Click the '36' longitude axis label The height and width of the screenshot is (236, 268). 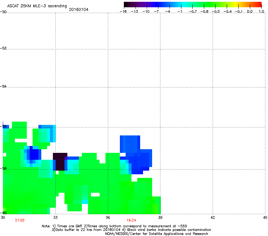pyautogui.click(x=108, y=217)
